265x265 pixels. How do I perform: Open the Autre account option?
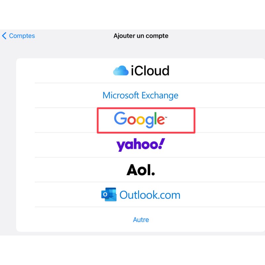pos(141,220)
